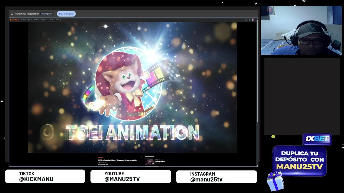Click the Toei Animation video player
Image resolution: width=344 pixels, height=193 pixels.
(132, 87)
